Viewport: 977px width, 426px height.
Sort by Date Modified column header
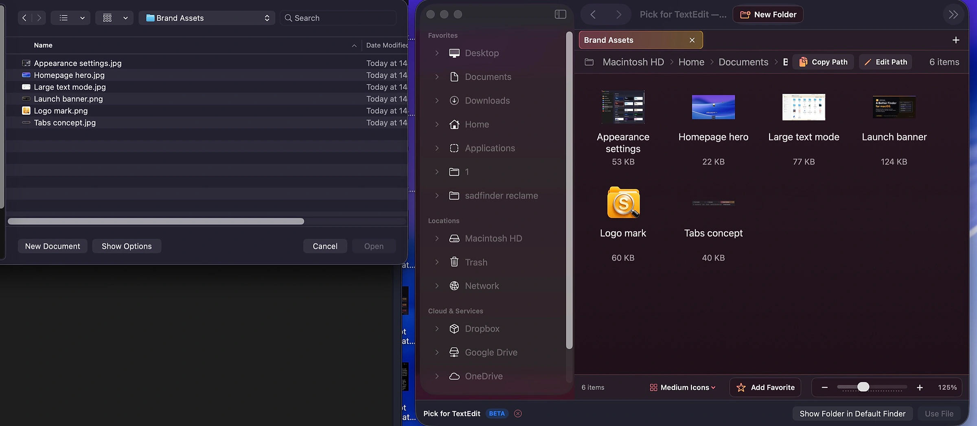[x=387, y=45]
